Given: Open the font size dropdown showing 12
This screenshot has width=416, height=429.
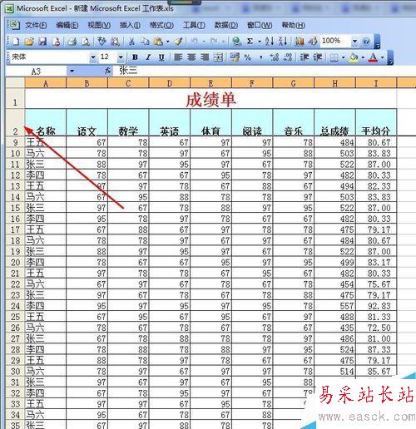Looking at the screenshot, I should 121,57.
